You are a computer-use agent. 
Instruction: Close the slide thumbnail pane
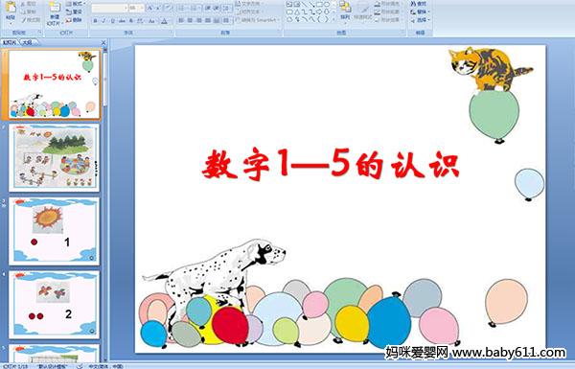point(103,42)
